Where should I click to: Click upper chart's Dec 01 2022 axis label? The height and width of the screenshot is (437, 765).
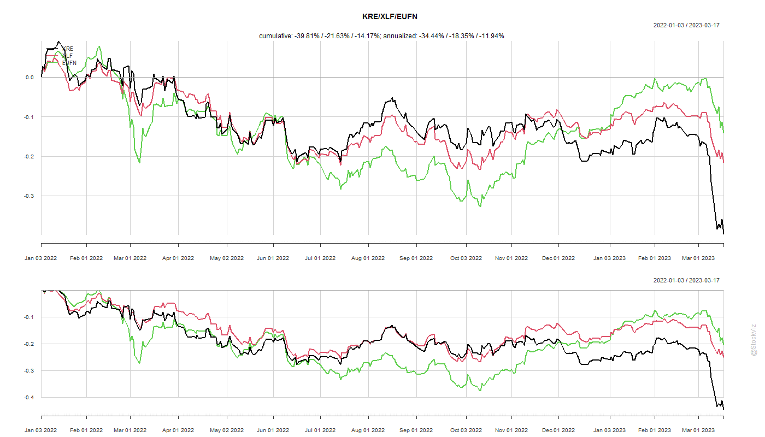558,258
